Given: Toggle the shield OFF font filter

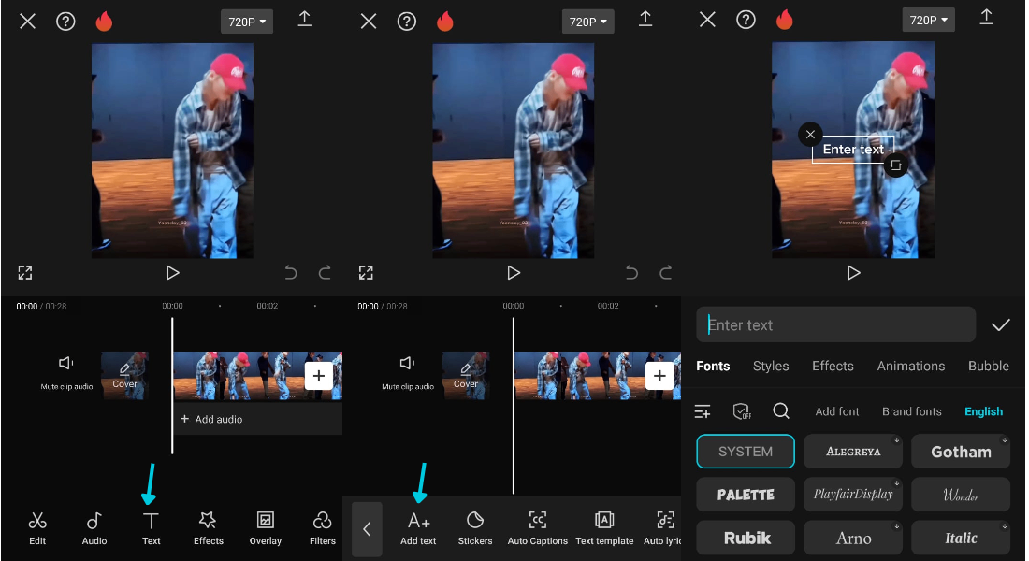Looking at the screenshot, I should tap(742, 411).
